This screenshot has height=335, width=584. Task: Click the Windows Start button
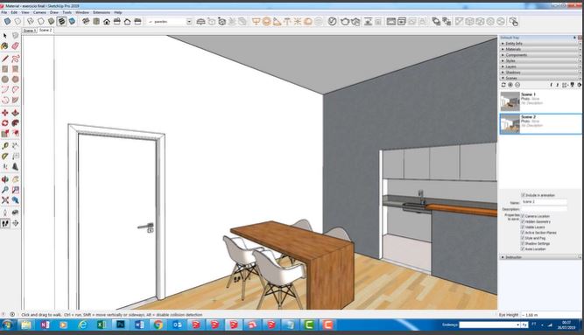(x=7, y=325)
